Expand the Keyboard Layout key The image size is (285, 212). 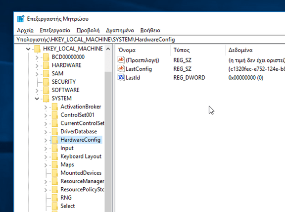pyautogui.click(x=46, y=157)
